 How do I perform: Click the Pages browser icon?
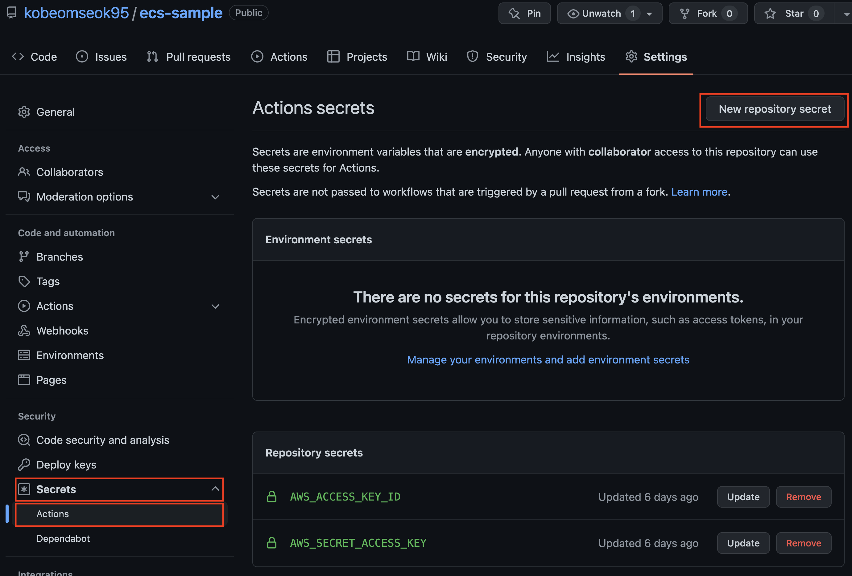tap(24, 380)
